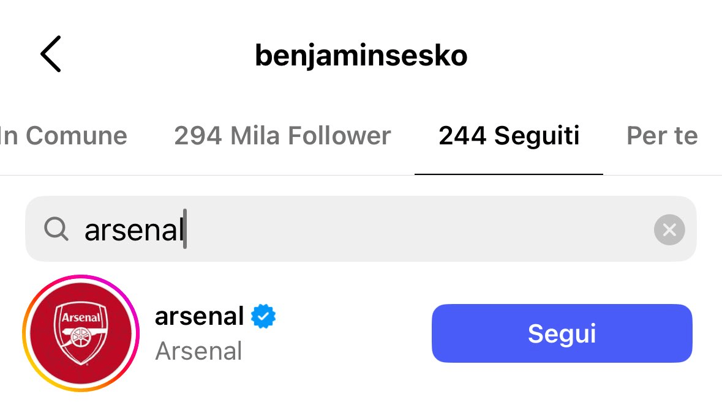Tap the benjaminsesko header title
Viewport: 722px width, 408px height.
coord(361,56)
